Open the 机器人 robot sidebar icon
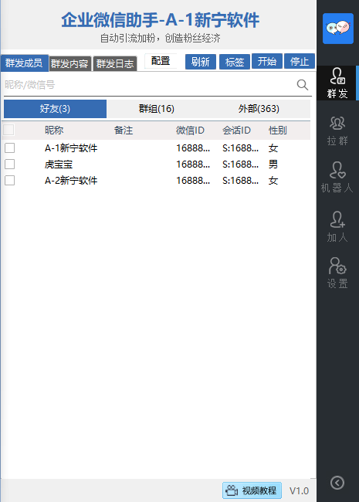 click(x=337, y=178)
